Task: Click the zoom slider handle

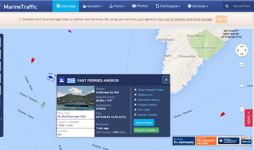Action: coord(242,86)
